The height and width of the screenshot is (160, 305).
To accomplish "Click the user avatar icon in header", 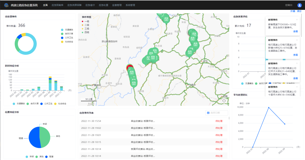I will tap(299, 5).
